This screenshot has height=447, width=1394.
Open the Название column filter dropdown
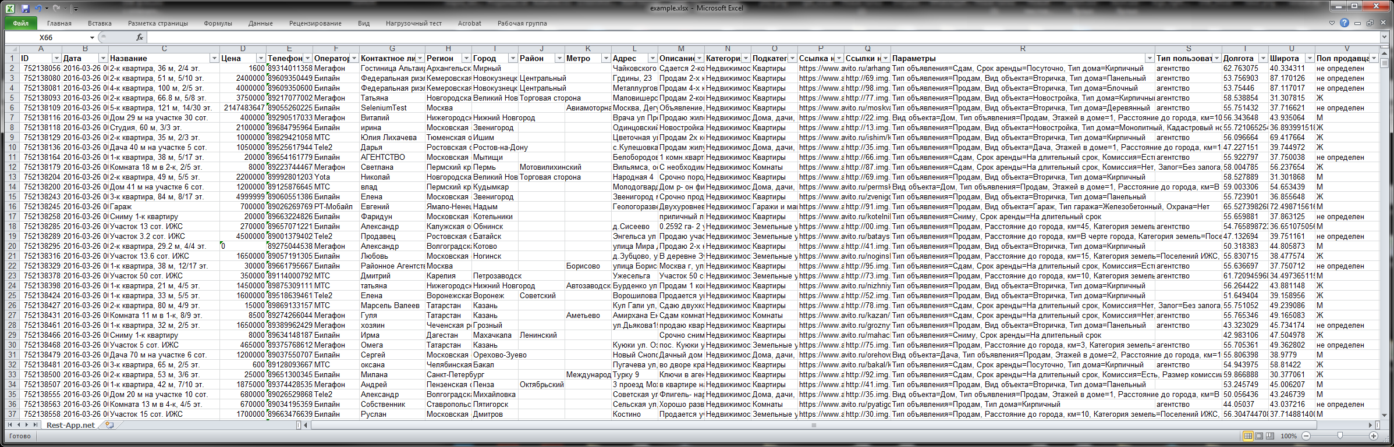[214, 58]
